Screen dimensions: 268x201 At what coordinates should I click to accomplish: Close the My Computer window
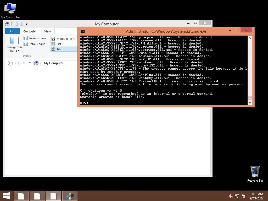[x=205, y=23]
